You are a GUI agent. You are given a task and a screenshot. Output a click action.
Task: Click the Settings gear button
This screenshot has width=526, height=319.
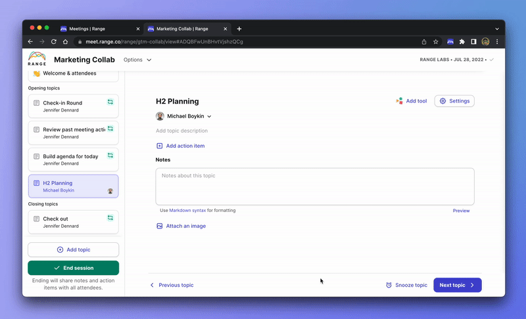454,101
